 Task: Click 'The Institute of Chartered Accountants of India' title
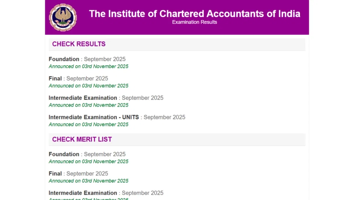click(194, 14)
